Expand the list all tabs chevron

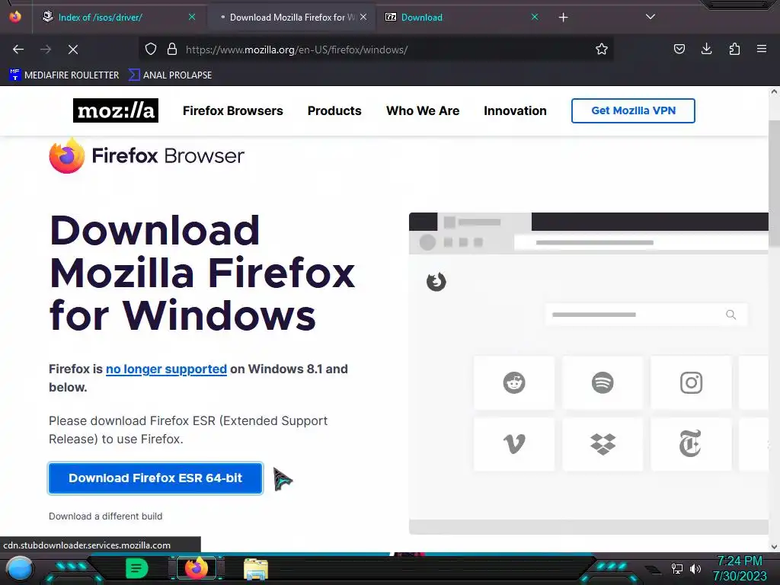click(x=651, y=17)
